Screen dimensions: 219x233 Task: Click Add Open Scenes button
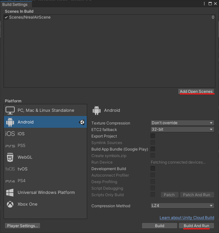click(196, 92)
